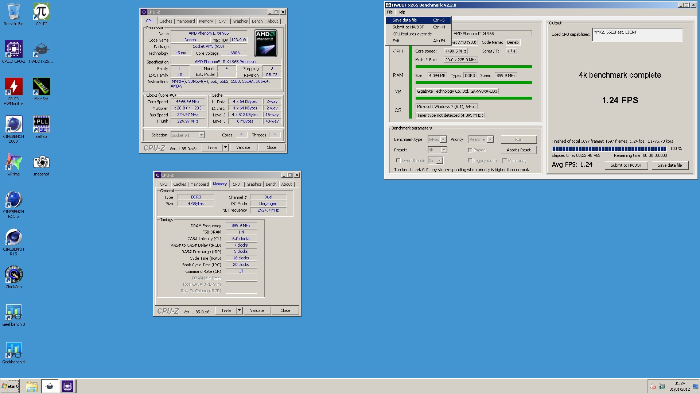Launch CPUID HWMonitor shortcut
Viewport: 700px width, 394px height.
pos(13,92)
